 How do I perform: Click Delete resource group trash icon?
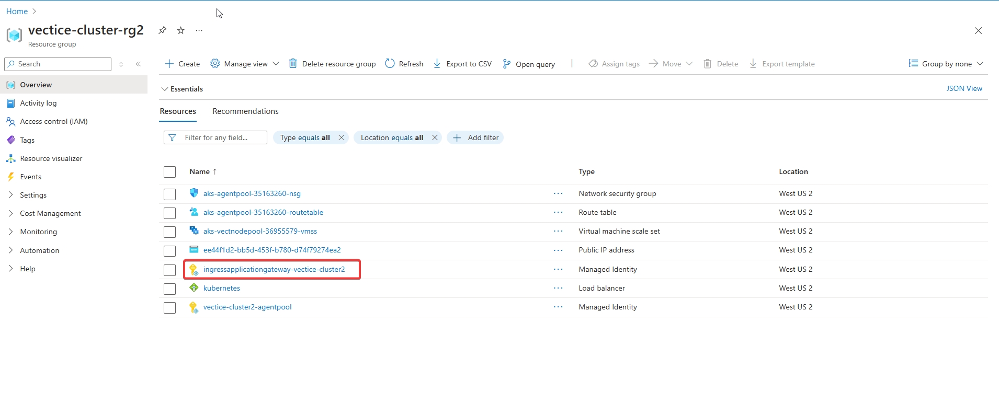click(x=293, y=64)
